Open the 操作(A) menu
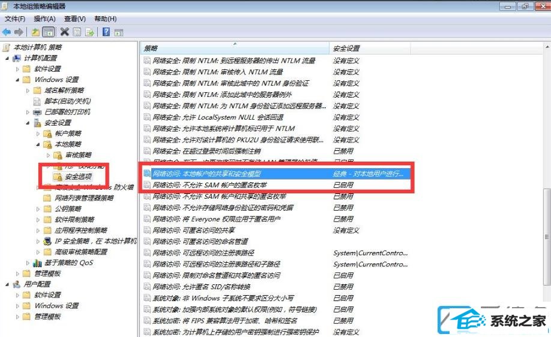The height and width of the screenshot is (337, 551). point(44,19)
